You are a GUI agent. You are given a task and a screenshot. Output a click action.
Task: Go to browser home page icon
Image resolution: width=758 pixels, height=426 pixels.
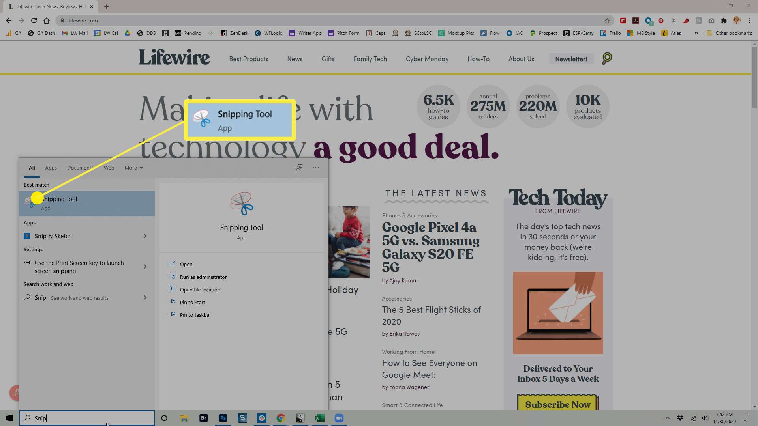(47, 21)
